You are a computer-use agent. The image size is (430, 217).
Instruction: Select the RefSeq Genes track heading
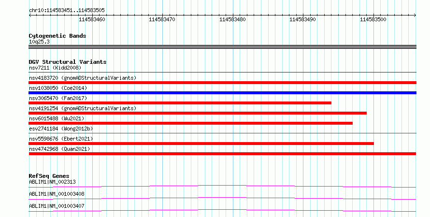49,176
